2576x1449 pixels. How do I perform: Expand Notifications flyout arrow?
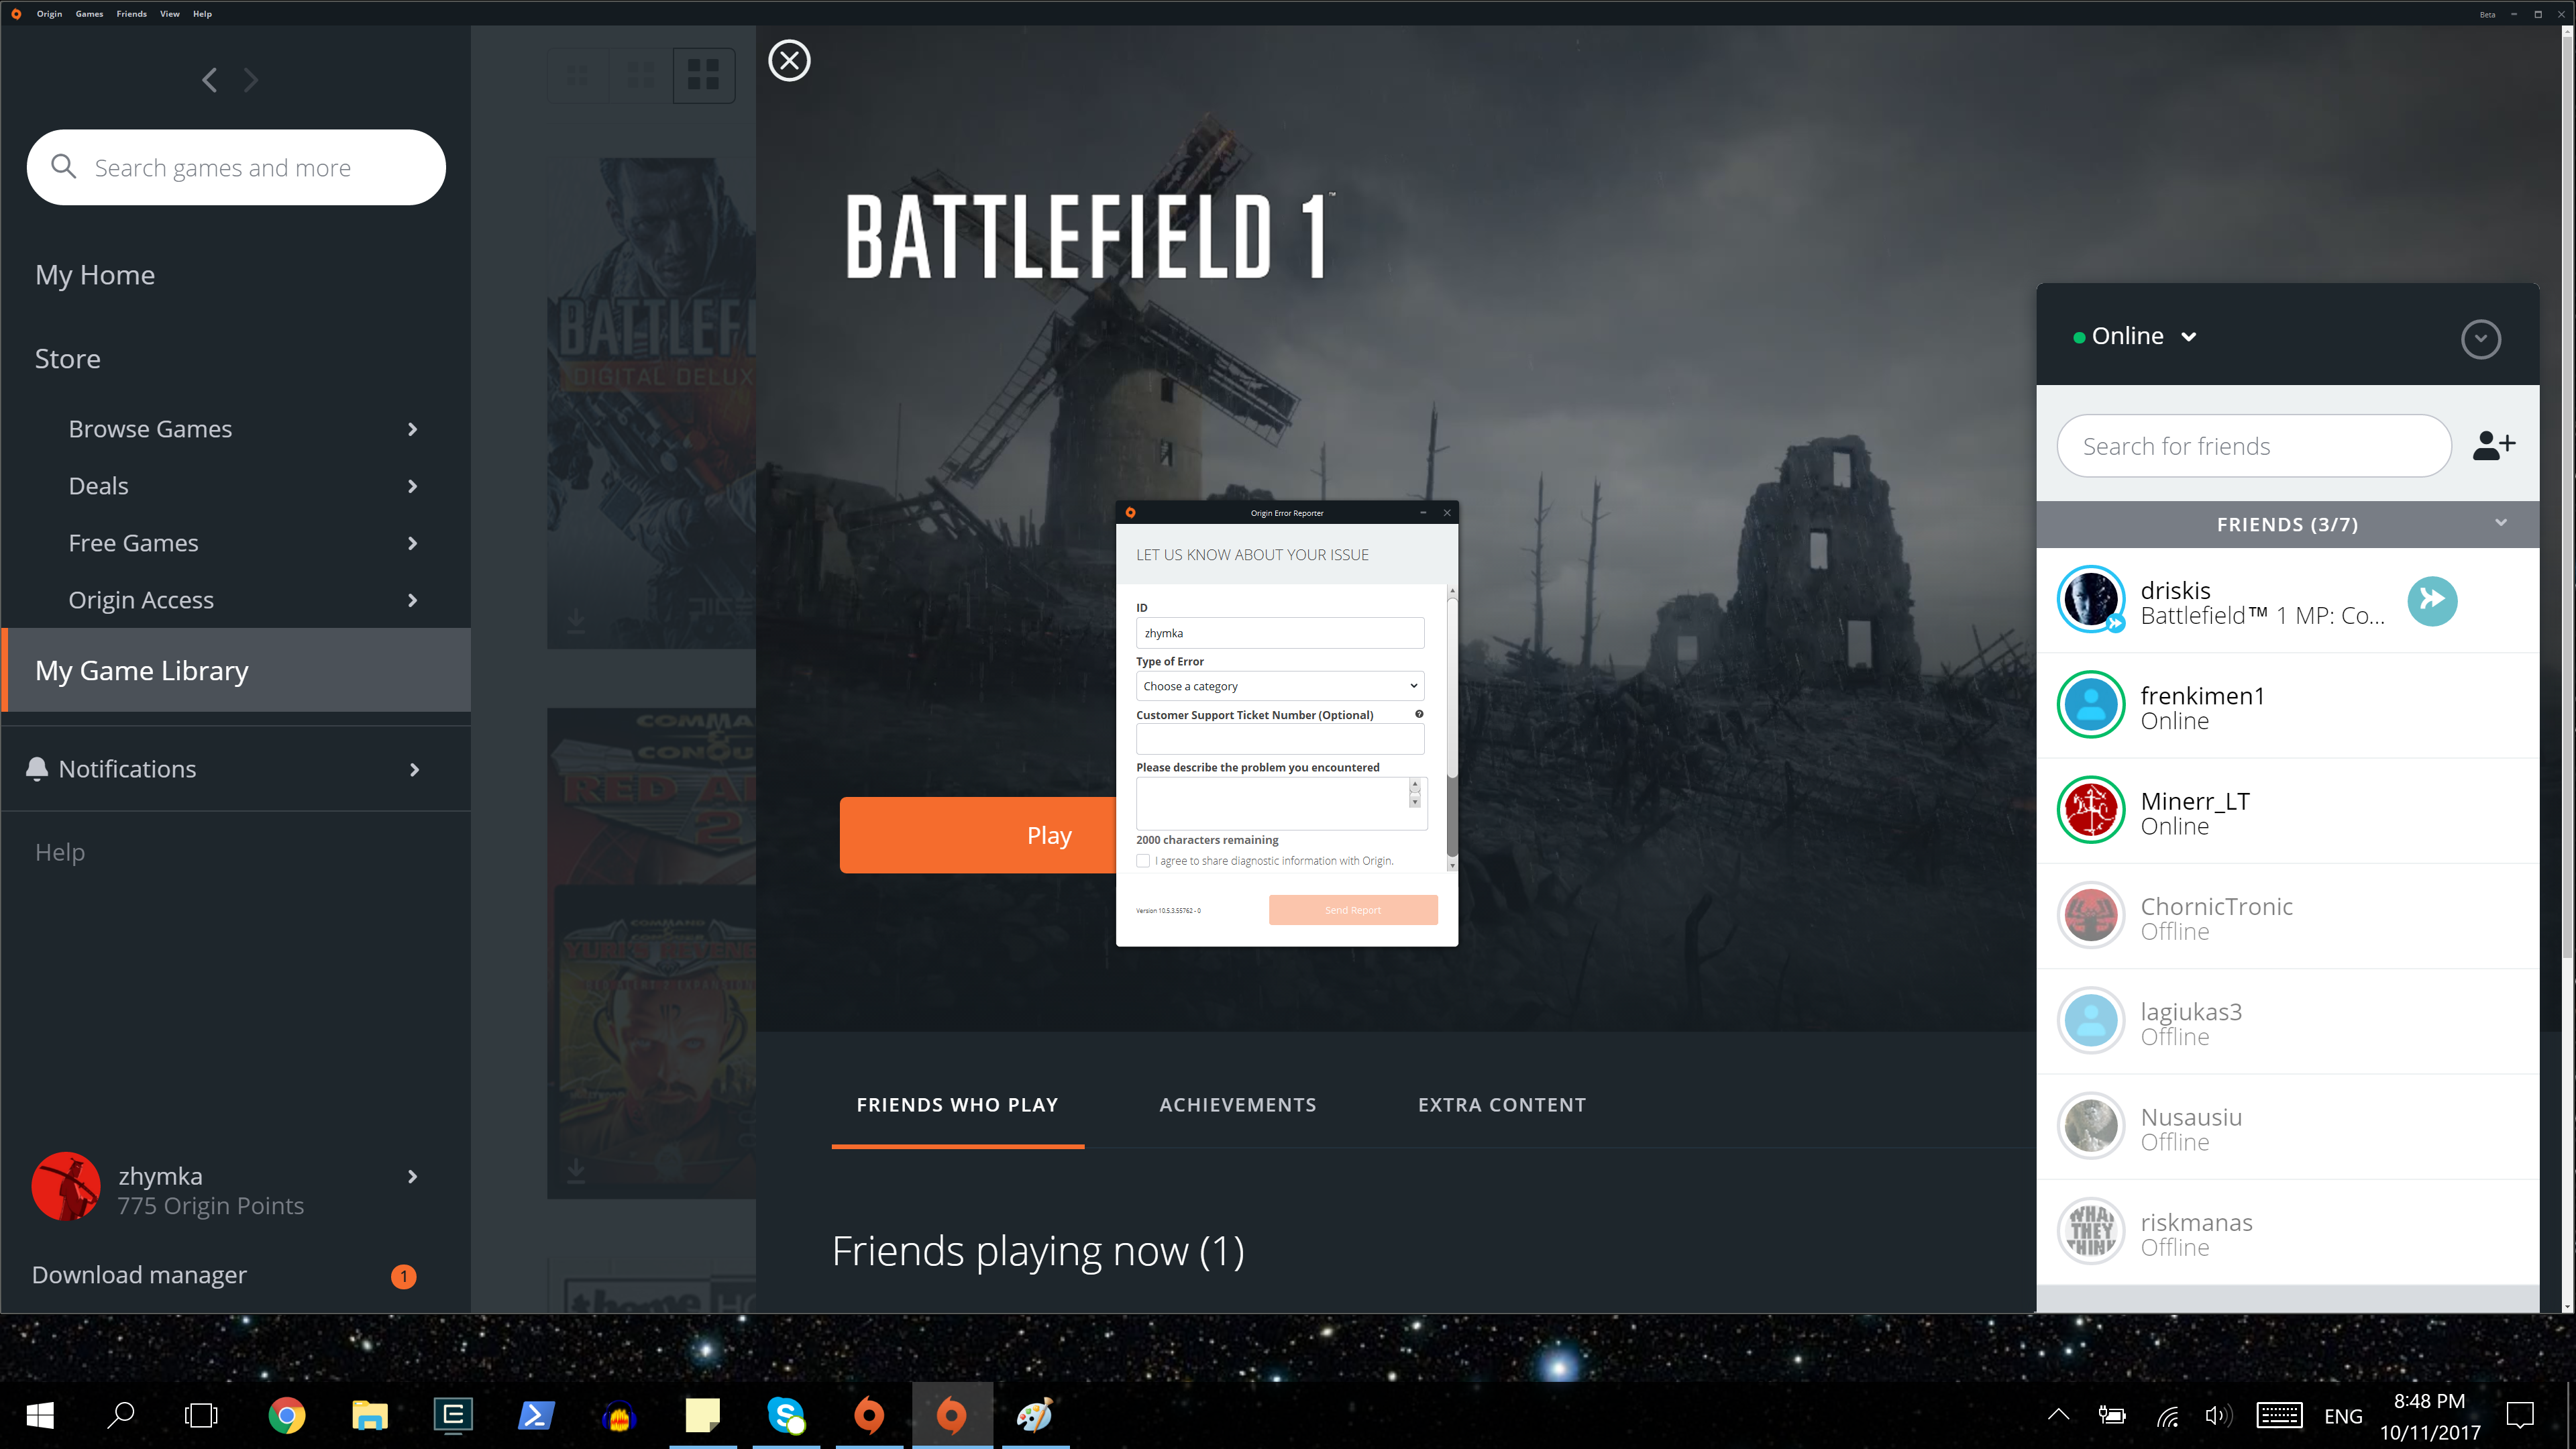point(414,769)
